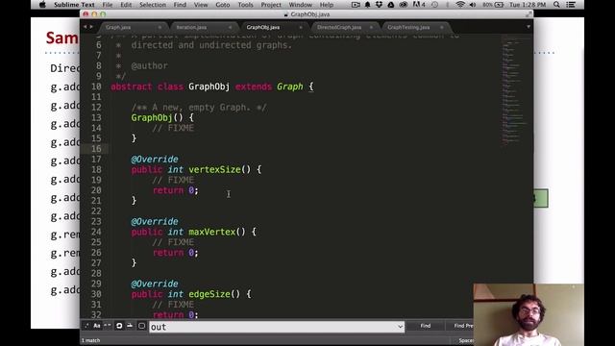Viewport: 615px width, 346px height.
Task: Open the Selection menu
Action: (x=153, y=5)
